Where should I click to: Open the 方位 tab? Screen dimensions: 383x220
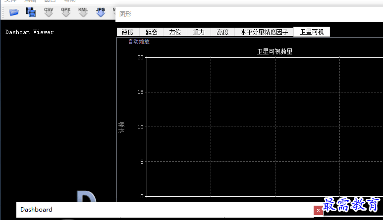point(175,32)
